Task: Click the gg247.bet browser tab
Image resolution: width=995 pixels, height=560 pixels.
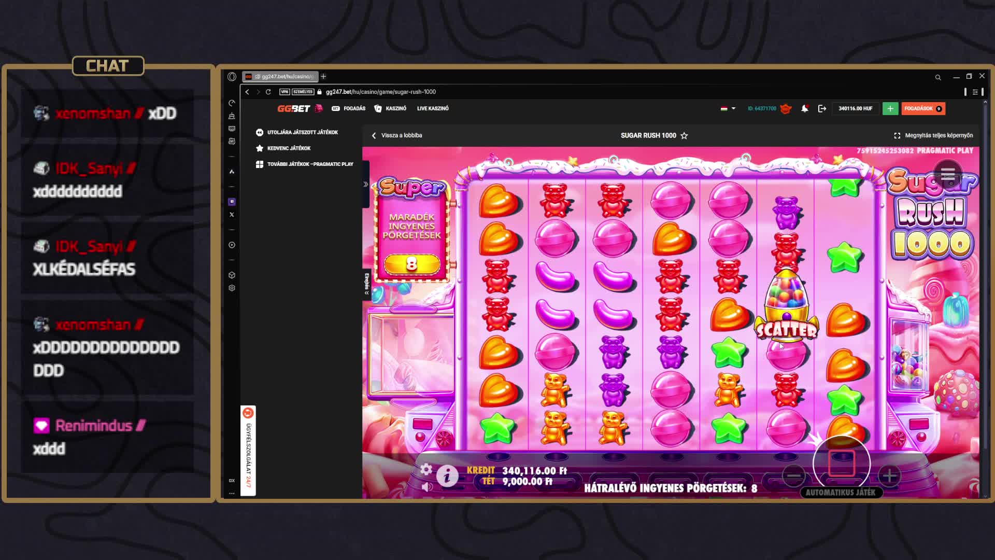Action: click(x=280, y=76)
